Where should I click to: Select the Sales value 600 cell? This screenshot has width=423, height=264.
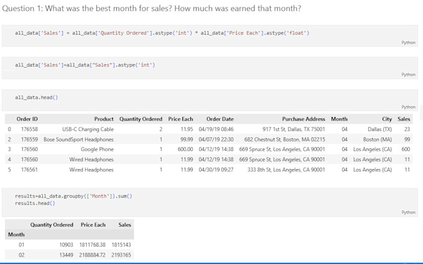click(x=406, y=150)
